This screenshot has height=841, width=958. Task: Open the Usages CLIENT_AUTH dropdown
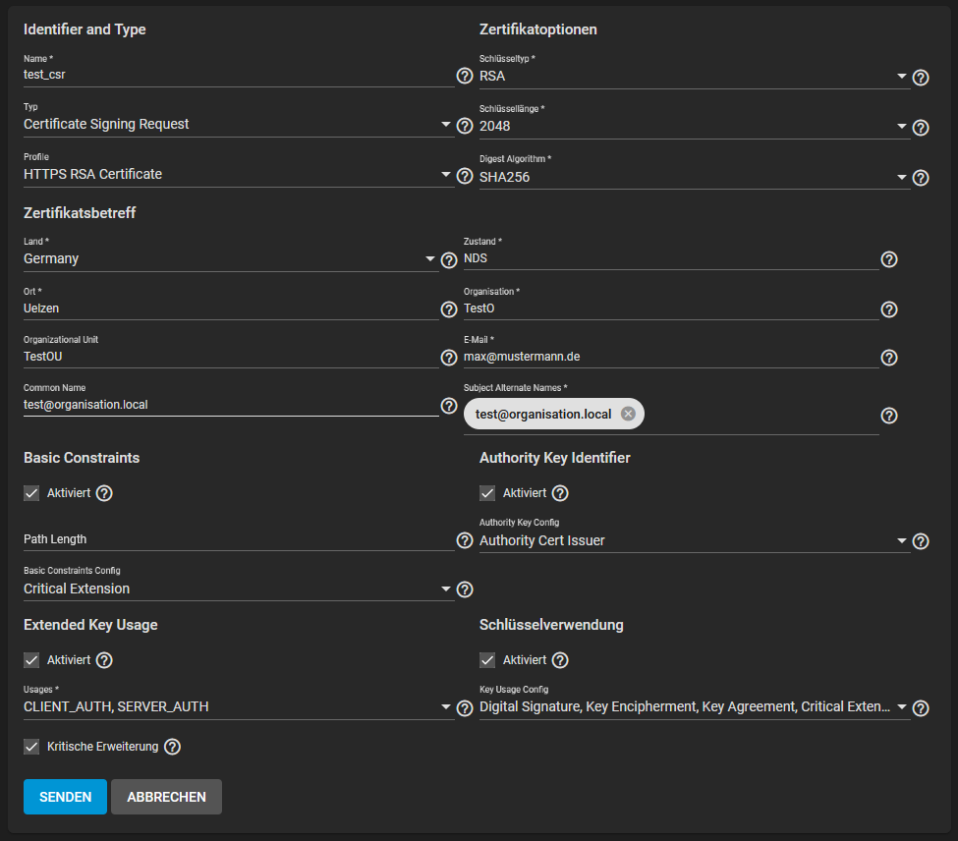click(239, 707)
